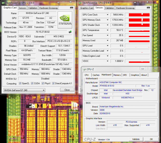
Task: Open Validation tab in right GPU-Z window
Action: point(109,8)
